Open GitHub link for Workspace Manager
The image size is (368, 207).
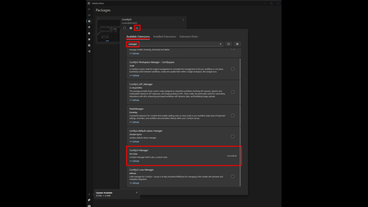[x=134, y=76]
